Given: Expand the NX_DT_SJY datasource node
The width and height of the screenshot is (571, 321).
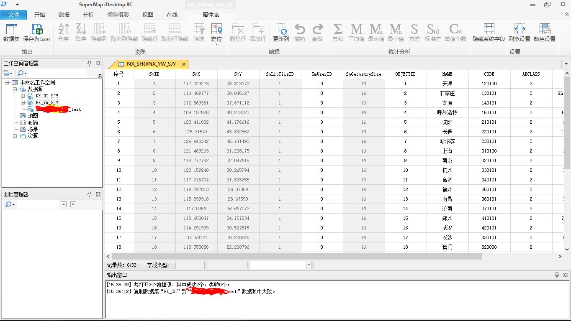Looking at the screenshot, I should [x=23, y=96].
